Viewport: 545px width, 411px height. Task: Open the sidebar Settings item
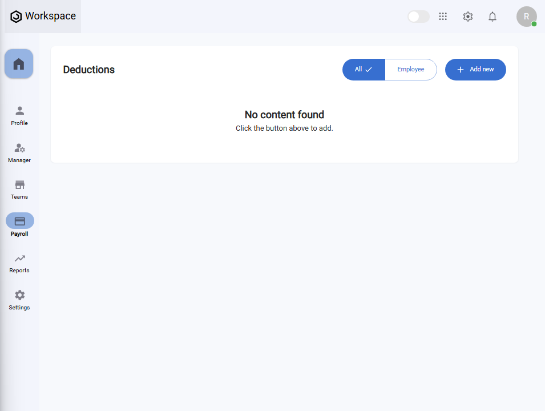(x=19, y=300)
